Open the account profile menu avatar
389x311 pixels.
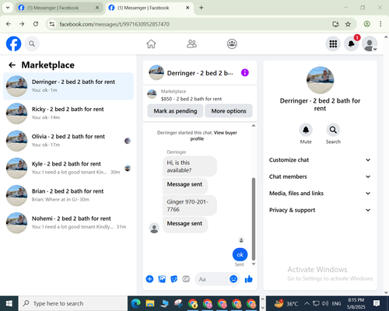[370, 44]
